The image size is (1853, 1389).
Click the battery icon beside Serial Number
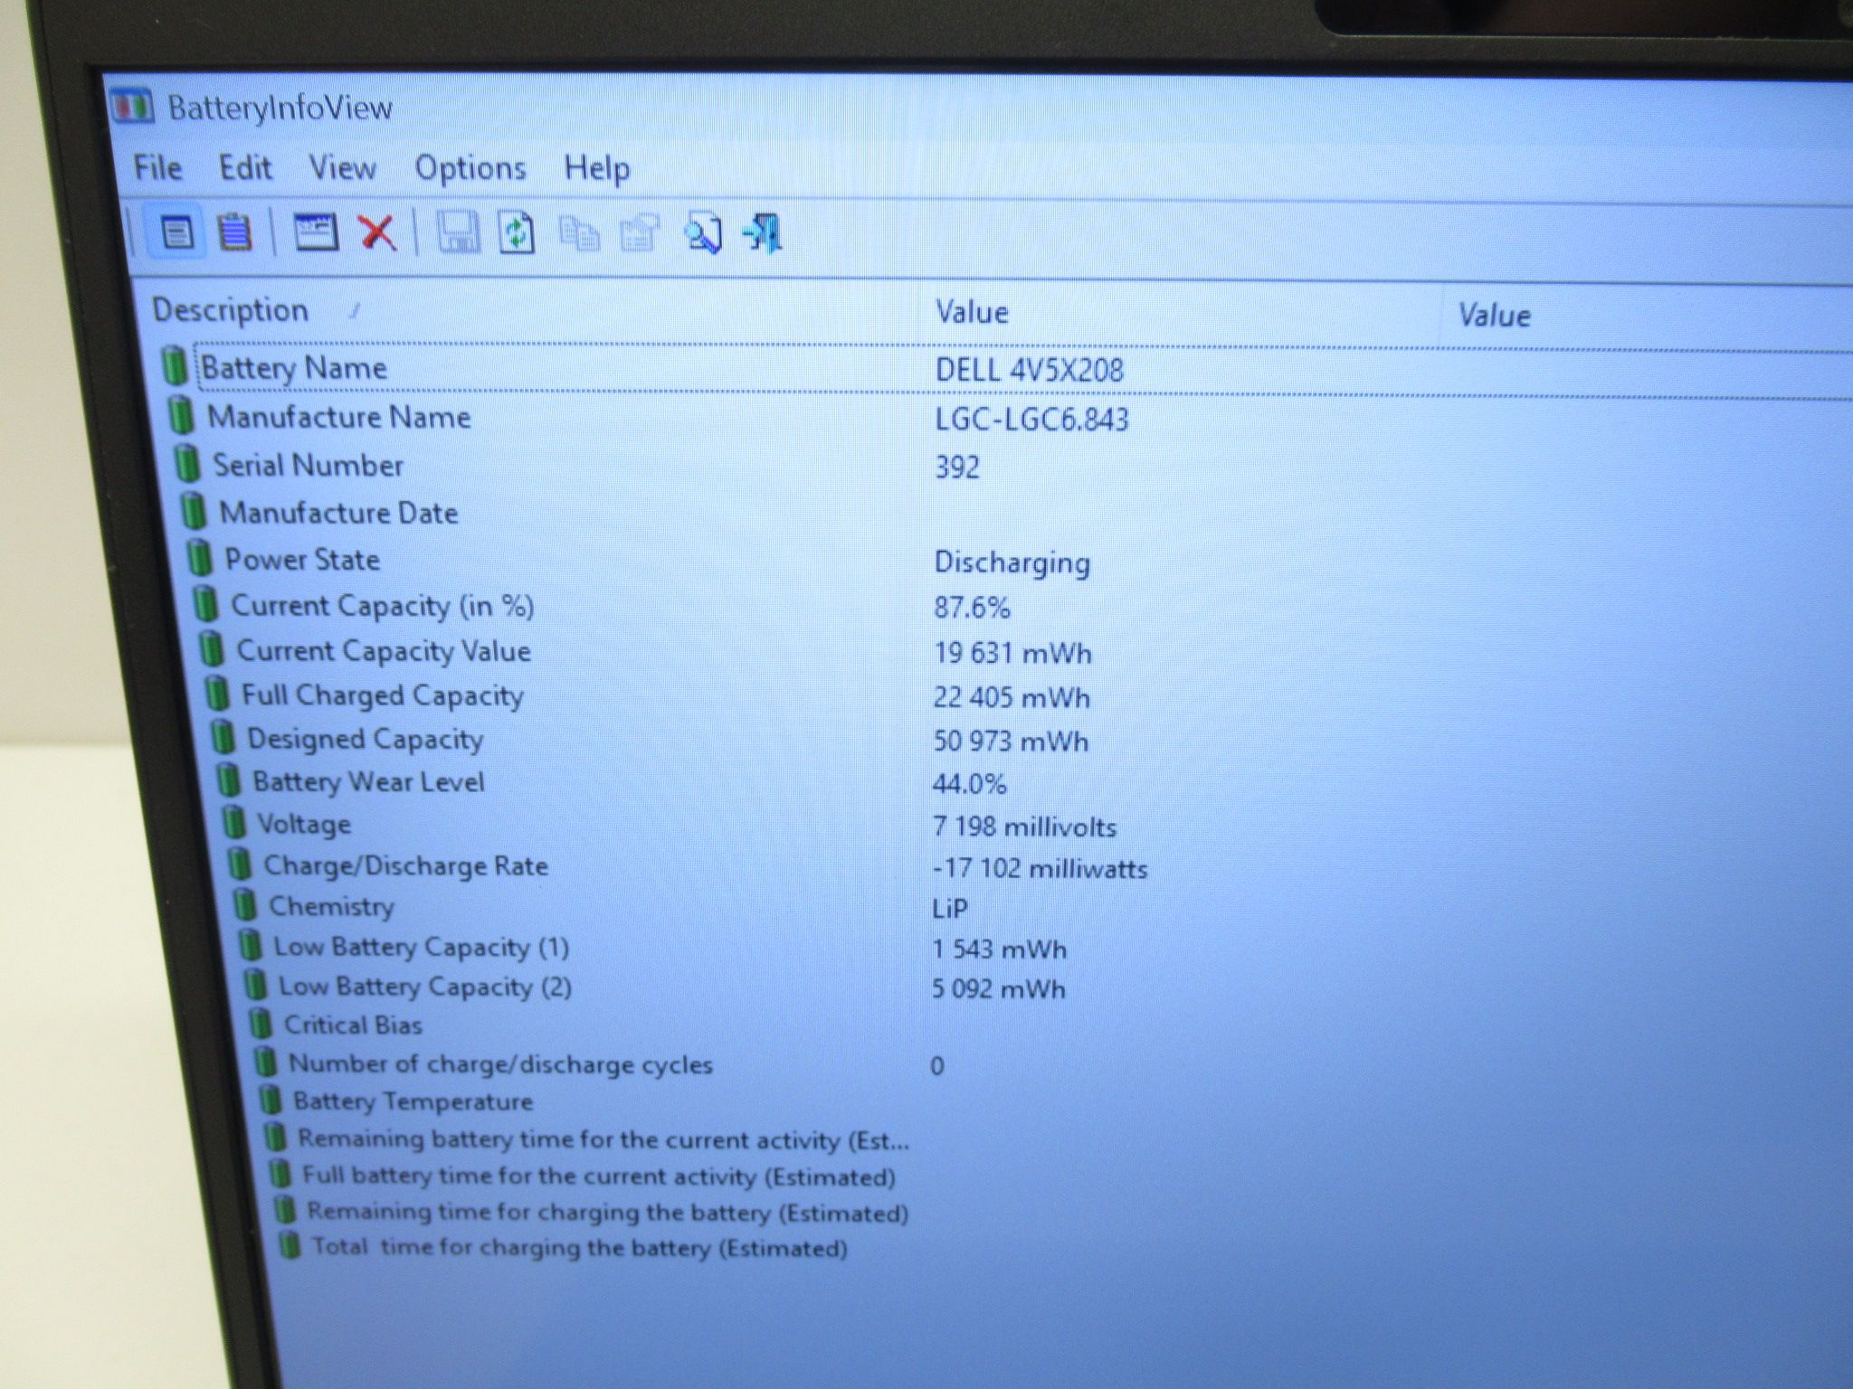coord(187,463)
